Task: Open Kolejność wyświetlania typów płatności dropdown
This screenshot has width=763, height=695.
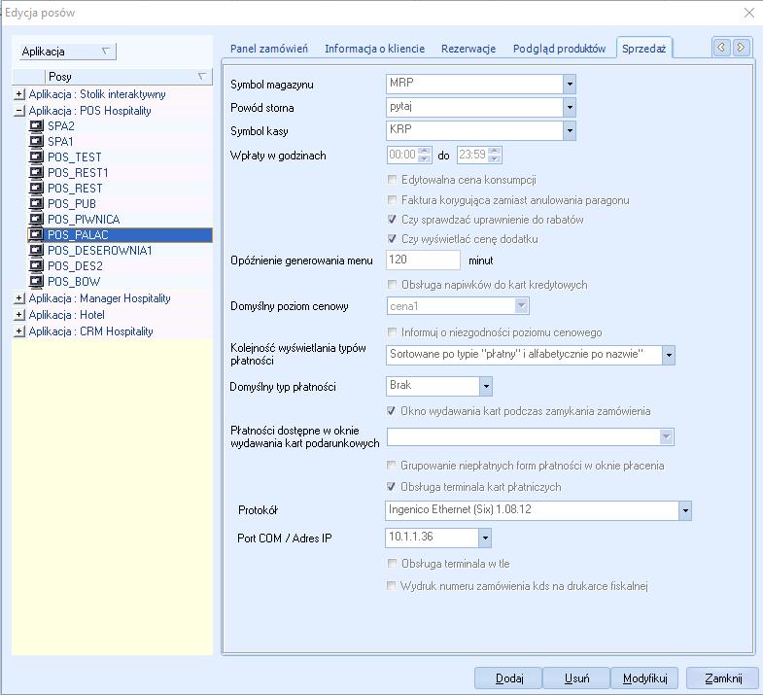Action: coord(669,356)
